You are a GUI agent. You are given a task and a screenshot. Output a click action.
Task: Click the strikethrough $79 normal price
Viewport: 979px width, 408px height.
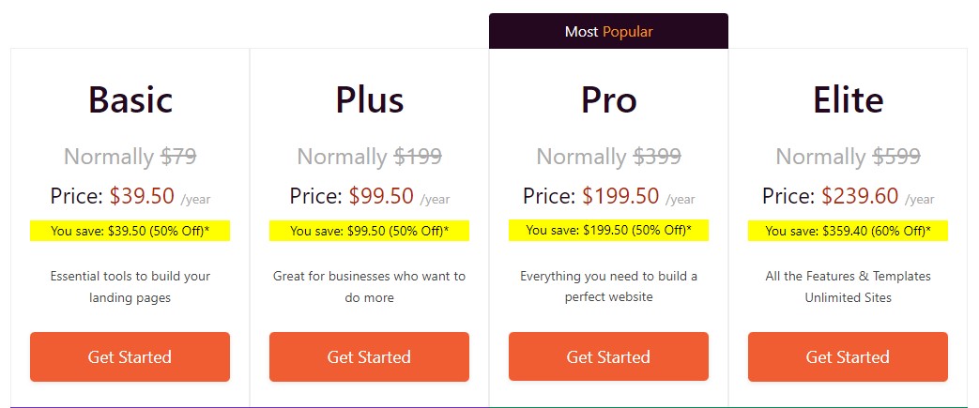point(179,156)
